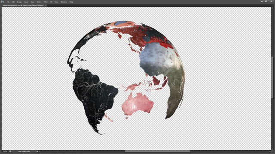Open the Window menu
Image resolution: width=275 pixels, height=154 pixels.
click(64, 2)
